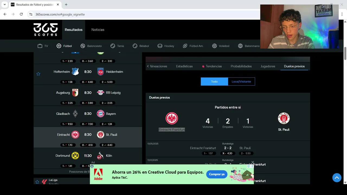The image size is (347, 195).
Task: Choose the Tenis sport icon
Action: pos(113,46)
